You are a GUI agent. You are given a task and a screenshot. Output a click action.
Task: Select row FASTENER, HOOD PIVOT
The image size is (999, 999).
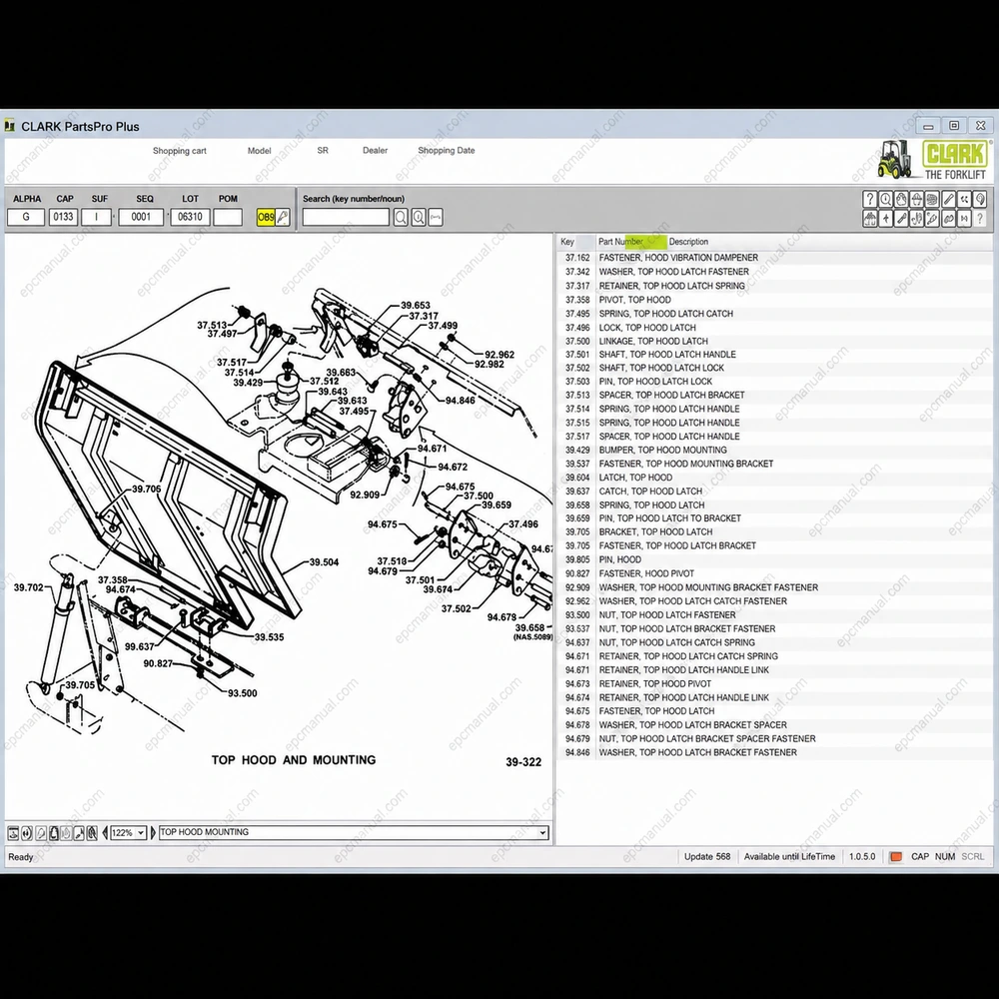pos(775,573)
